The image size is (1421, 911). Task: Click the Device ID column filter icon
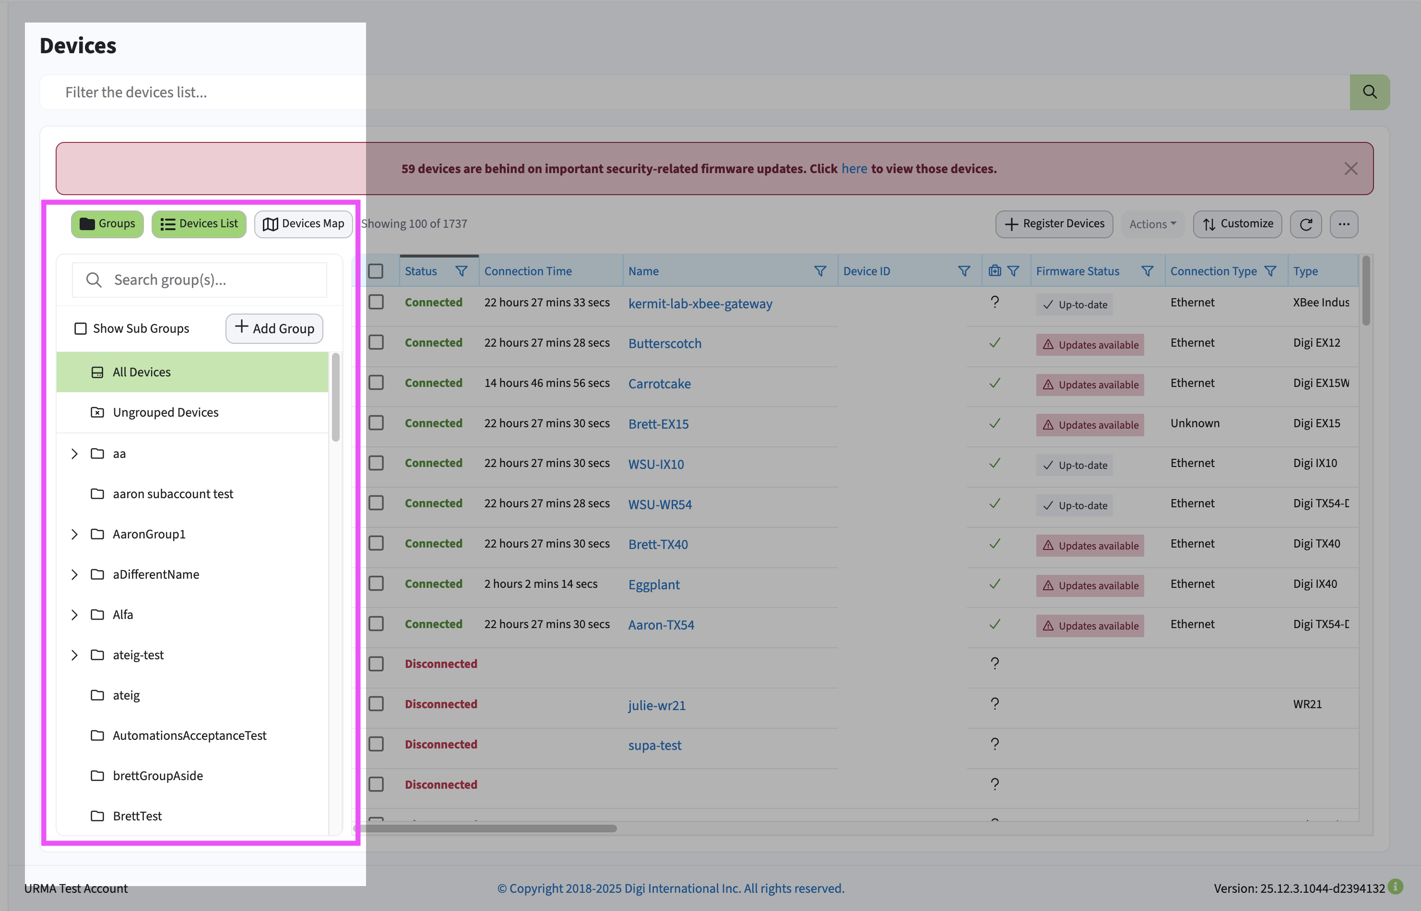coord(963,271)
